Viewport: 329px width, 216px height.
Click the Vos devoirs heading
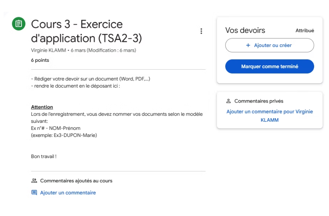(245, 31)
